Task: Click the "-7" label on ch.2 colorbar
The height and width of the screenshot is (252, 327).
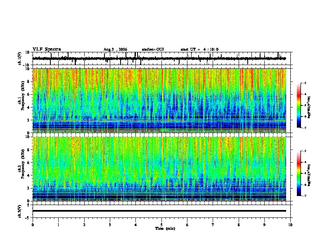Action: click(305, 196)
